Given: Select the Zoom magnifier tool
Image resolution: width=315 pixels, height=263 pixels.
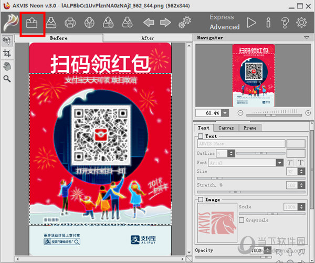Looking at the screenshot, I should 7,79.
